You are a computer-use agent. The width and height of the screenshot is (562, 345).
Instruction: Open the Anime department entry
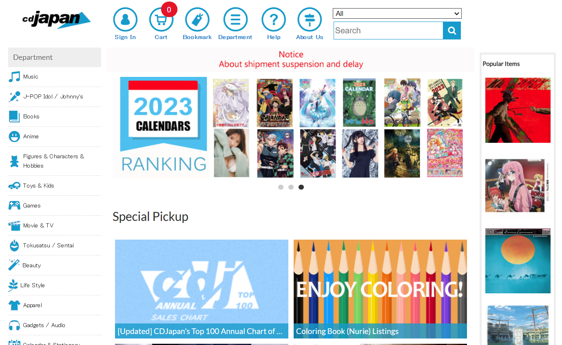point(55,137)
